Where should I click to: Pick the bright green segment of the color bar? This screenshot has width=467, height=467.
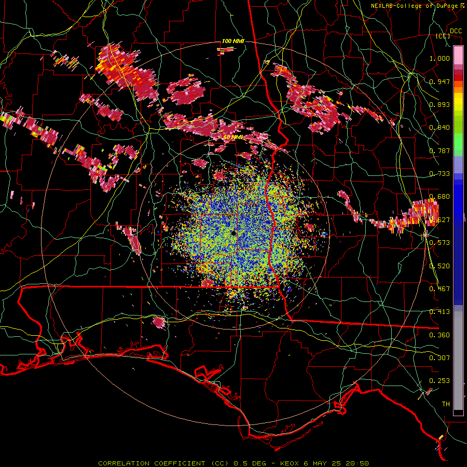pyautogui.click(x=458, y=142)
